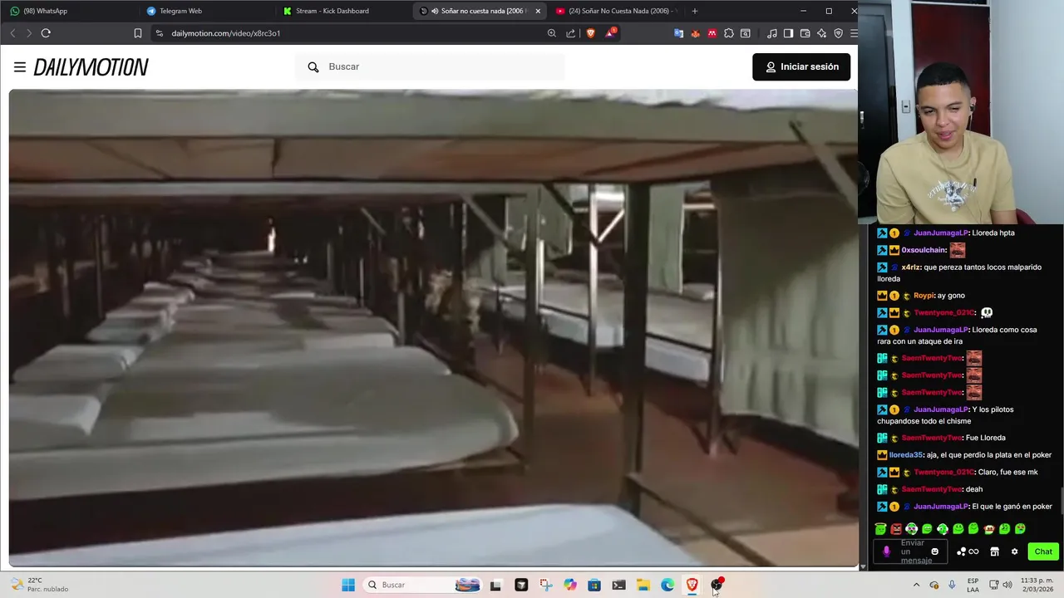Close the Dailymotion Soñar no cuesta nada tab

click(x=538, y=11)
